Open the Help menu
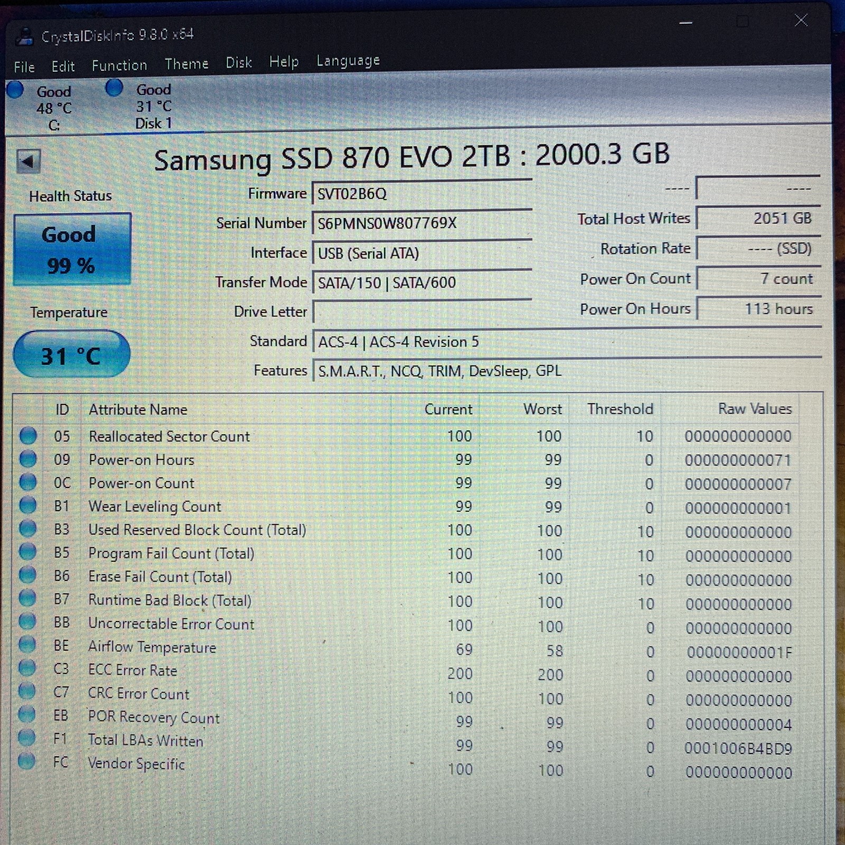The height and width of the screenshot is (845, 845). (x=284, y=62)
